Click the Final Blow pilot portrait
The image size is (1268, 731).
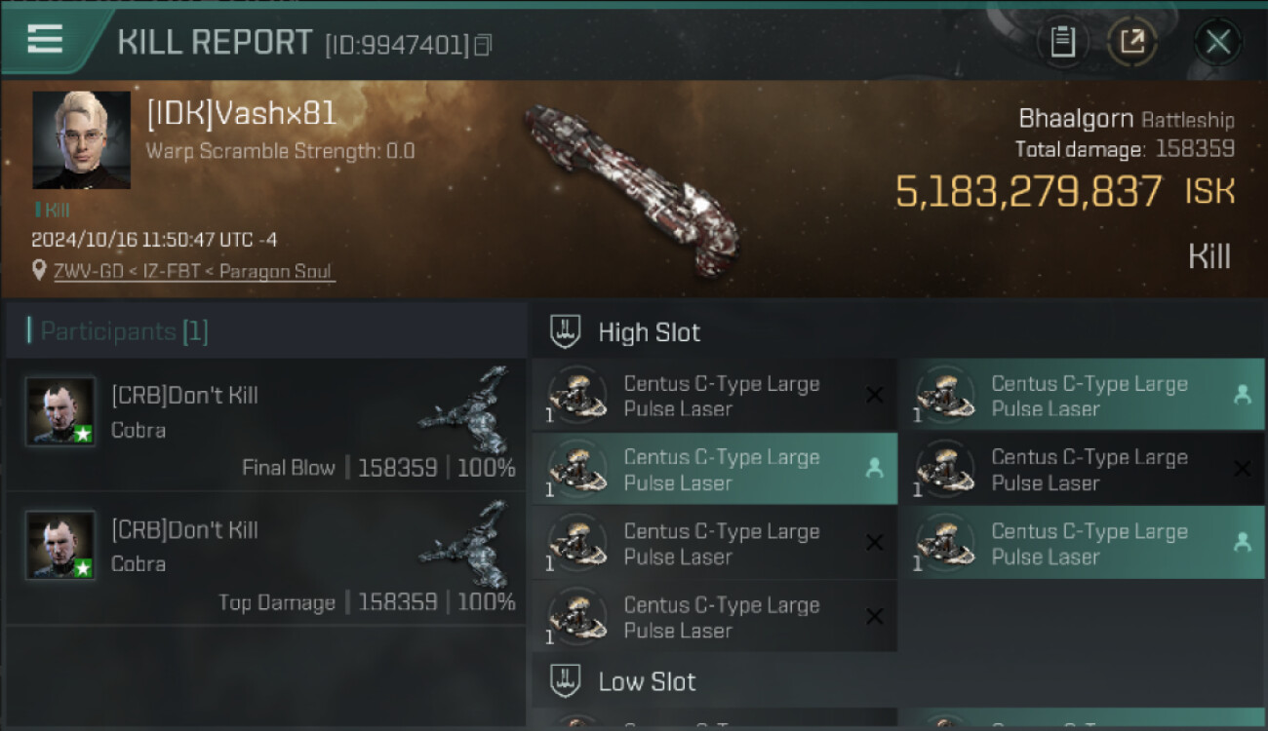coord(60,411)
